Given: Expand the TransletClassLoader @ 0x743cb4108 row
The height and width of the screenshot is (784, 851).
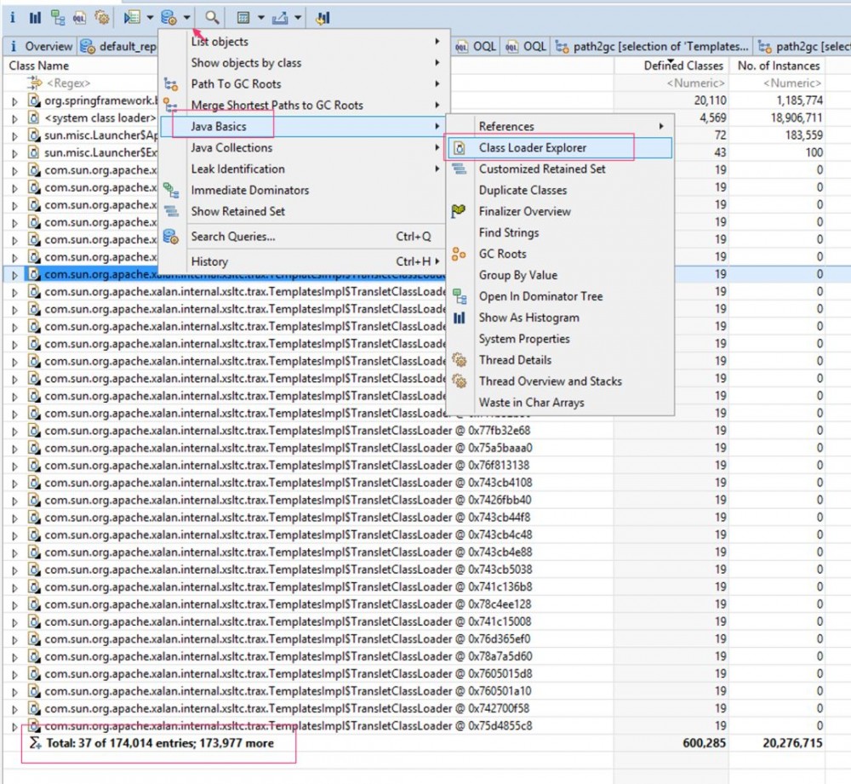Looking at the screenshot, I should click(14, 484).
